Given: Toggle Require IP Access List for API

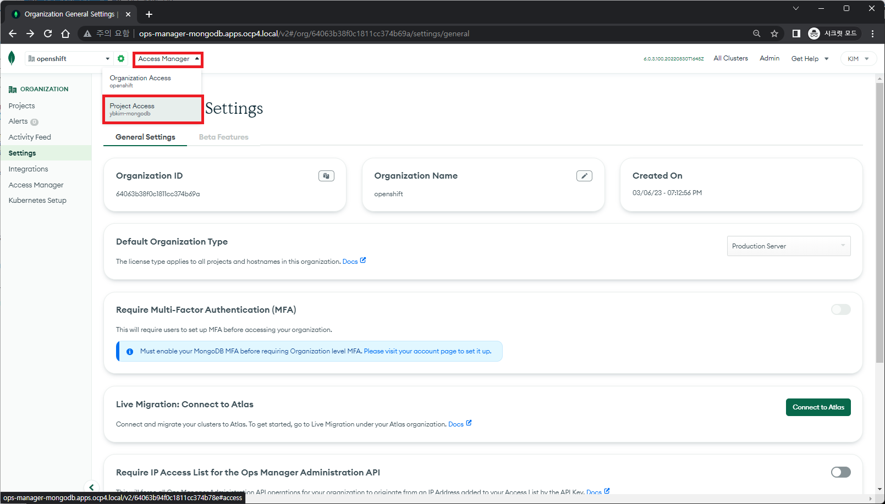Looking at the screenshot, I should click(x=840, y=472).
